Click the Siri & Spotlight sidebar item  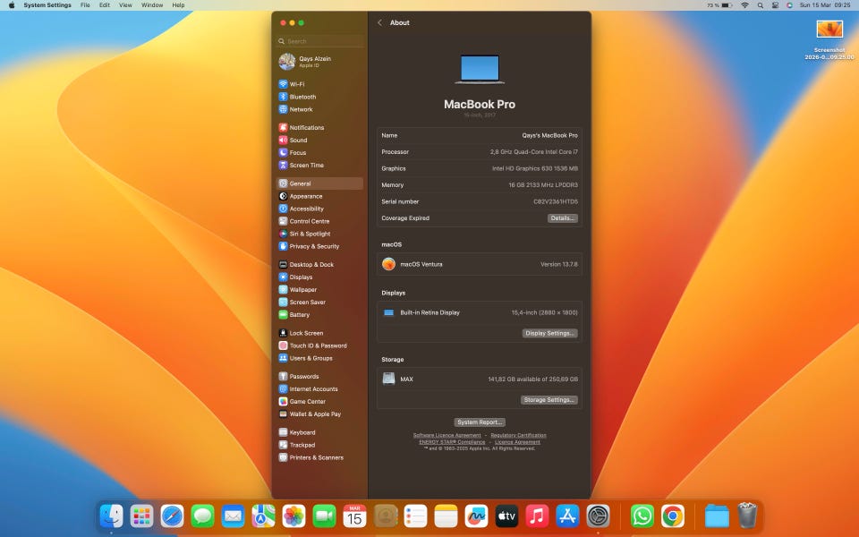pos(310,234)
